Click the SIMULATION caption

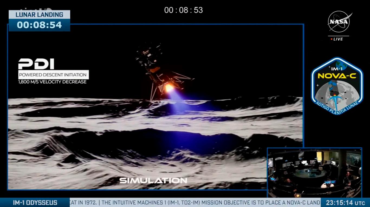153,181
